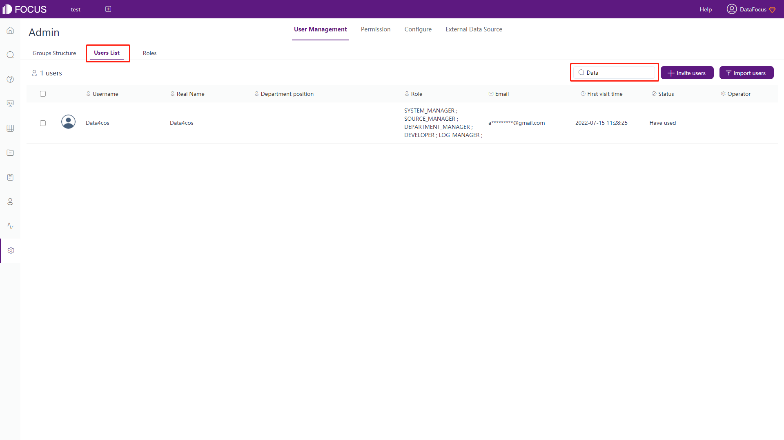This screenshot has height=440, width=784.
Task: Click the Username column header
Action: pyautogui.click(x=102, y=94)
